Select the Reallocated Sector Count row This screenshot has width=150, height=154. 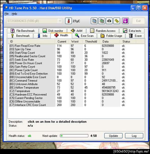(76, 56)
